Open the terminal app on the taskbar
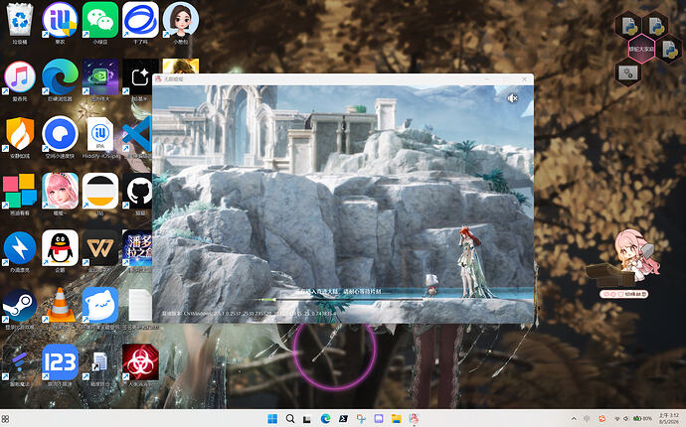Viewport: 686px width, 427px height. pyautogui.click(x=343, y=419)
